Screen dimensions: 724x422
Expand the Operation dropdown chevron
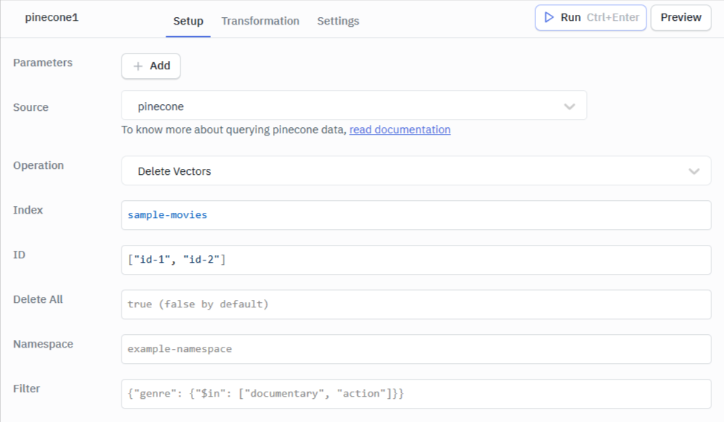click(693, 171)
